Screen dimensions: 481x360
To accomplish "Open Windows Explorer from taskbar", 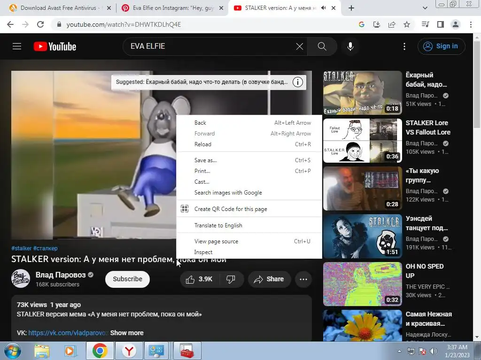I will [42, 351].
